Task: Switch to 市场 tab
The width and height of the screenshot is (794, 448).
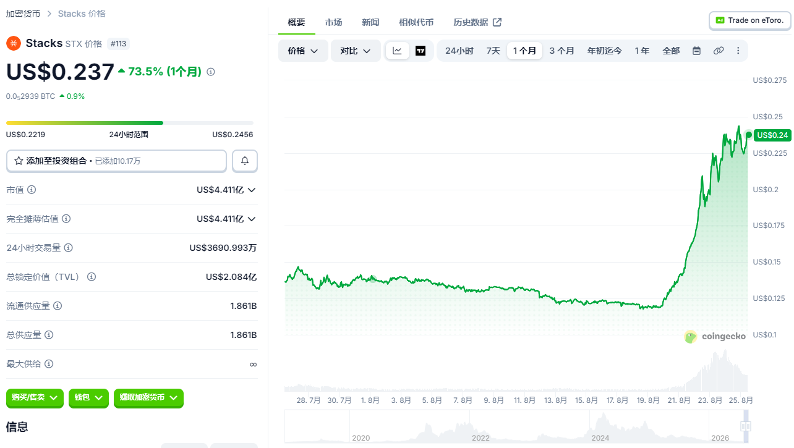Action: click(334, 22)
